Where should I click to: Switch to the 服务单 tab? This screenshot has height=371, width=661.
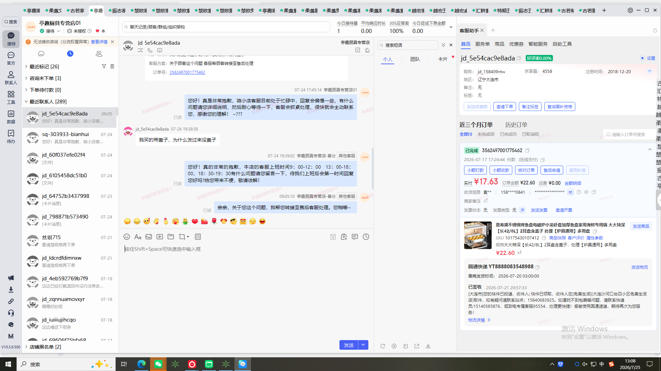click(x=482, y=44)
